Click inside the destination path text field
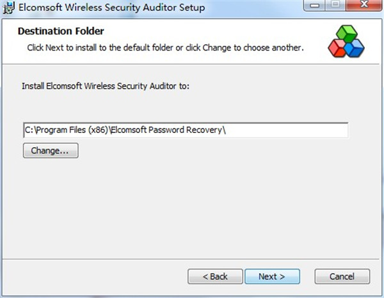Screen dimensions: 384x298 pyautogui.click(x=186, y=130)
